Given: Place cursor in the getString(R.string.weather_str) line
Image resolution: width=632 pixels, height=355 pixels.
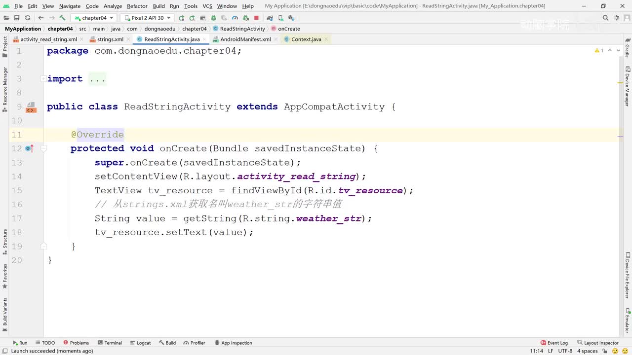Looking at the screenshot, I should 233,218.
